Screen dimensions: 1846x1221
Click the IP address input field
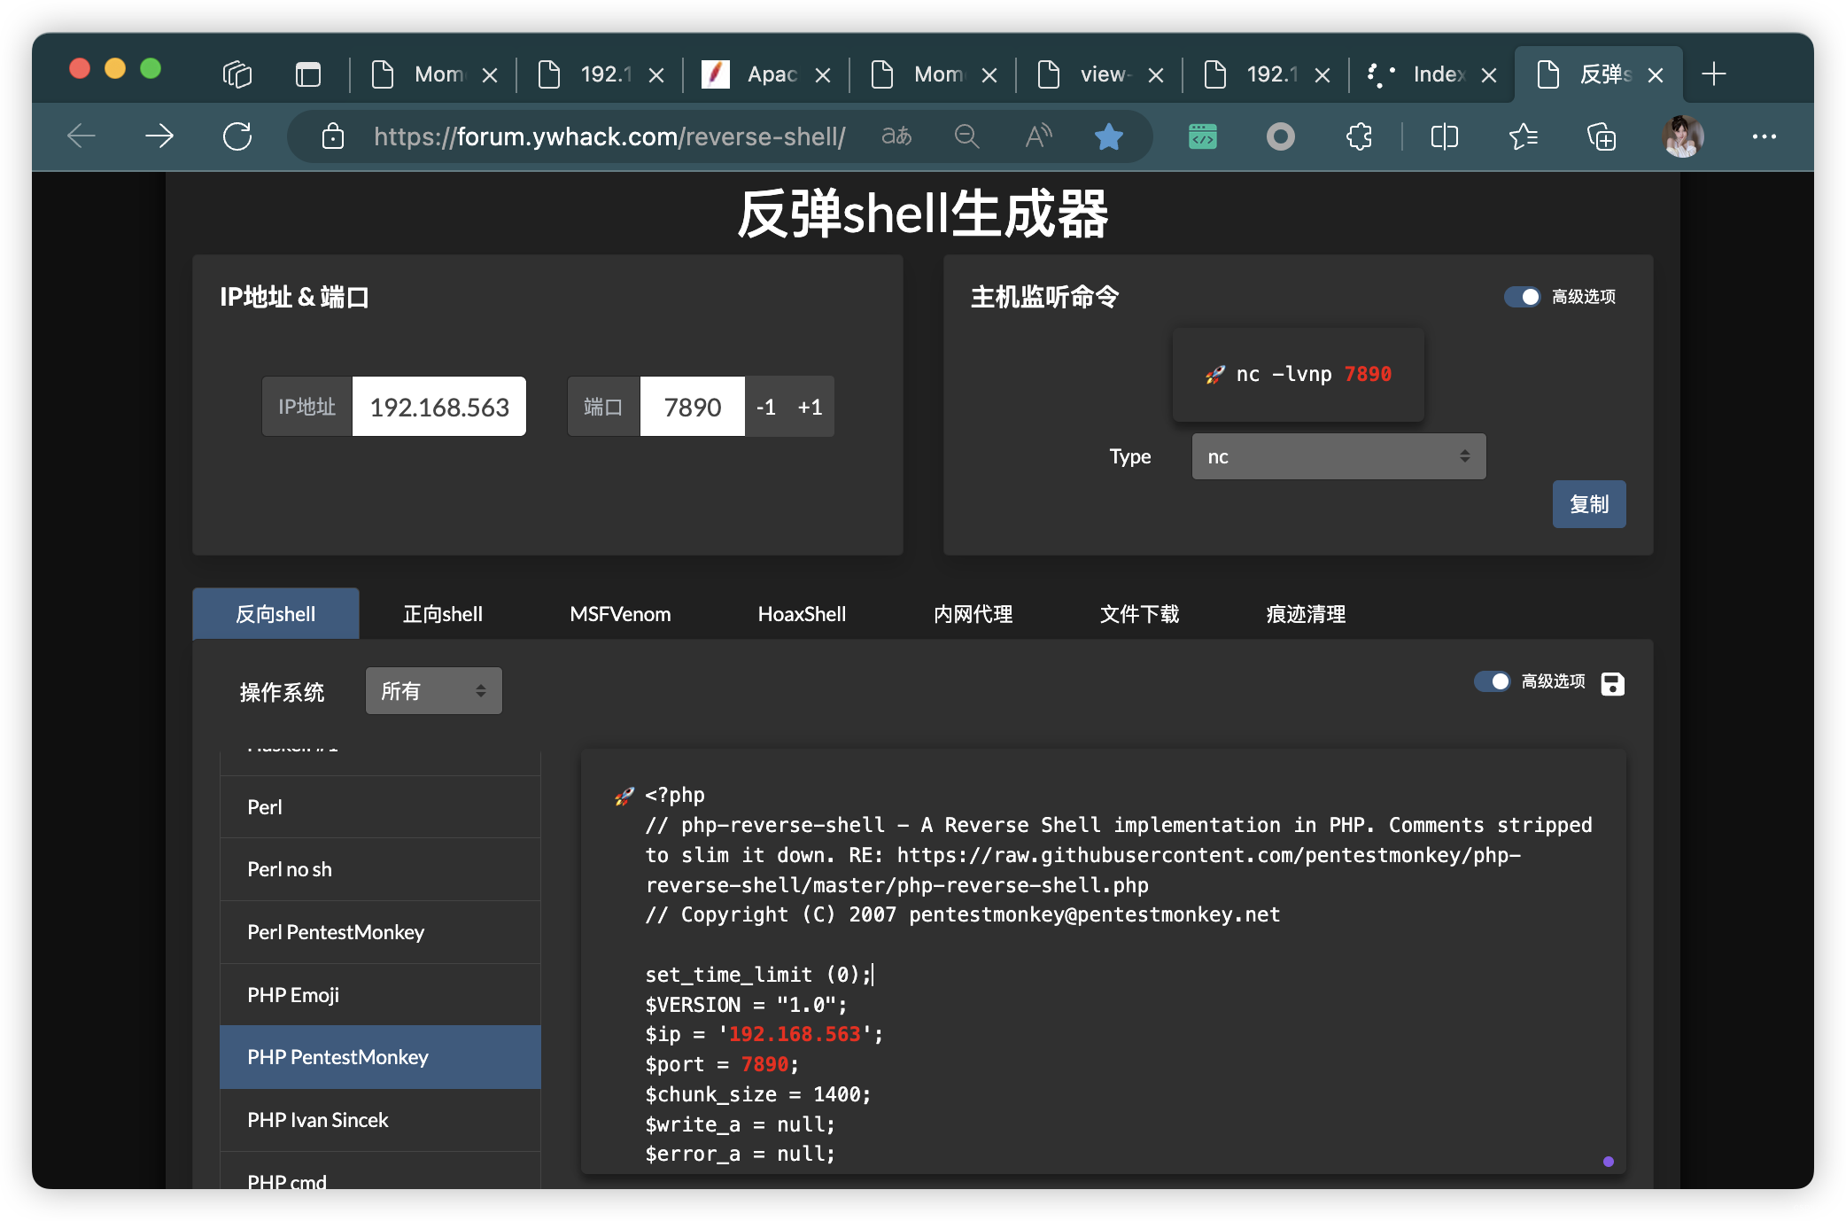pos(439,407)
